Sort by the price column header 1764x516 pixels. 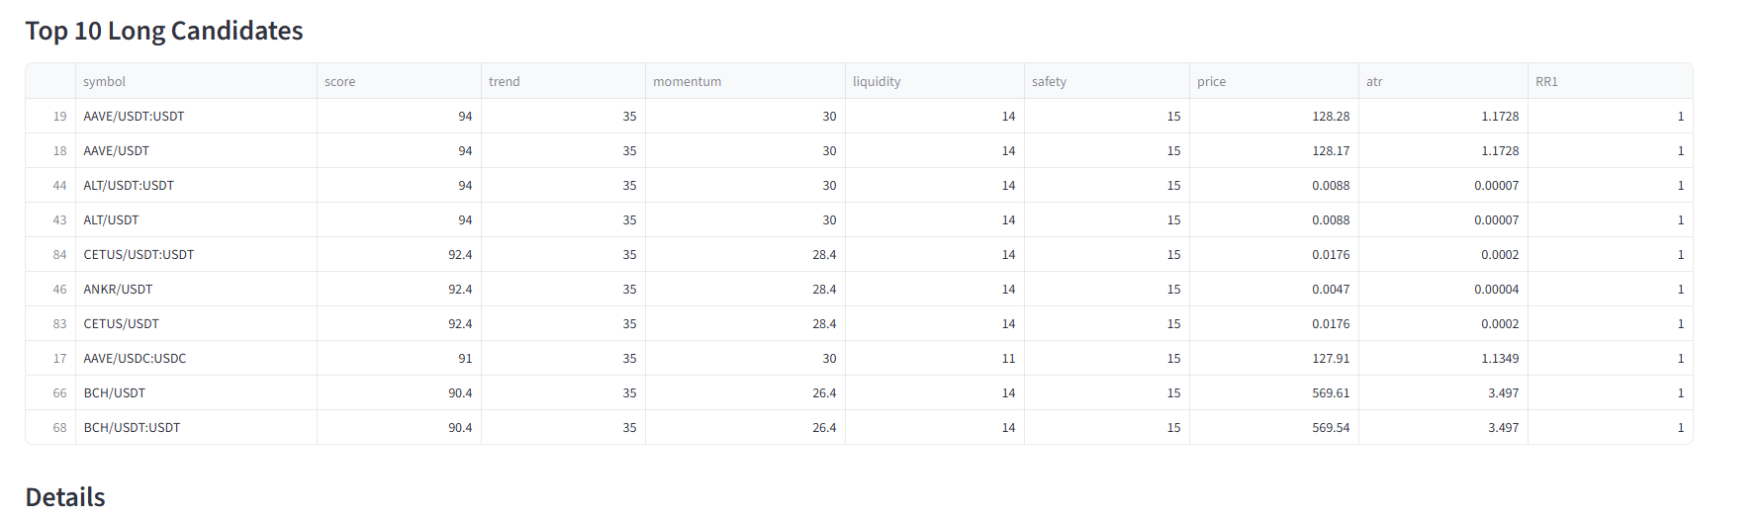[1211, 81]
